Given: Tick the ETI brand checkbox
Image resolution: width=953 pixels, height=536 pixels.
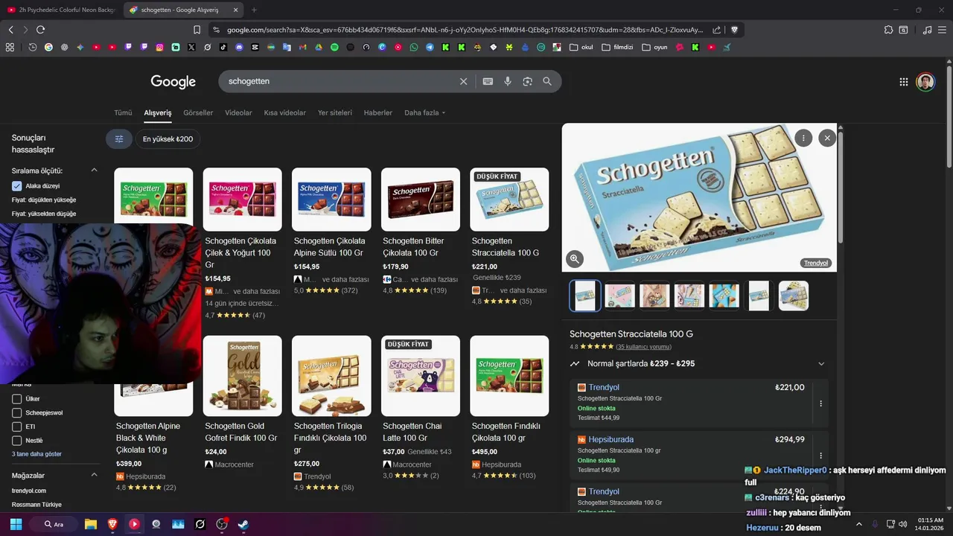Looking at the screenshot, I should click(x=17, y=427).
